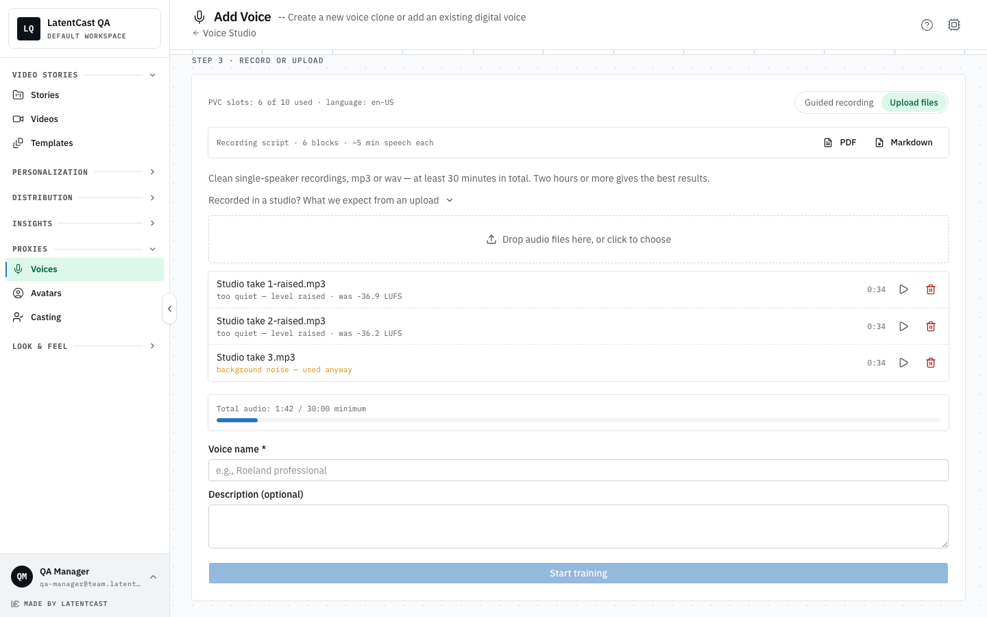This screenshot has width=987, height=617.
Task: Play Studio take 1-raised.mp3
Action: tap(903, 289)
